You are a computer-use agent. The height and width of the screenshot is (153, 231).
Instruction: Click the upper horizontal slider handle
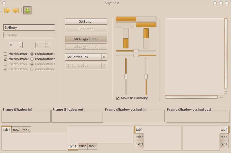pyautogui.click(x=136, y=51)
